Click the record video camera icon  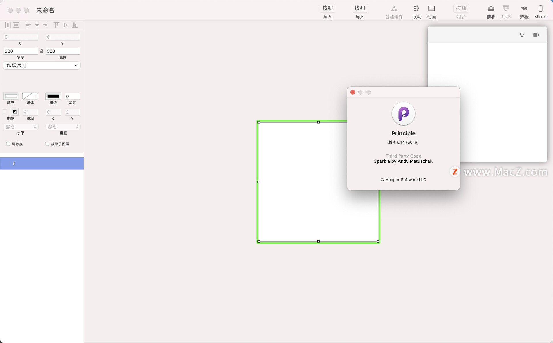pyautogui.click(x=536, y=35)
